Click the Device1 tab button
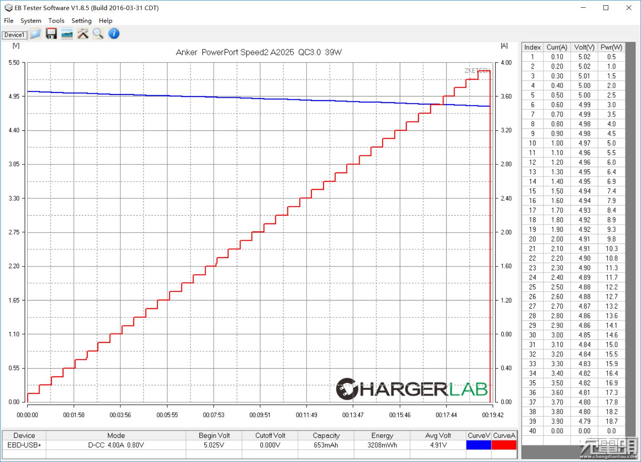The width and height of the screenshot is (641, 462). coord(15,35)
